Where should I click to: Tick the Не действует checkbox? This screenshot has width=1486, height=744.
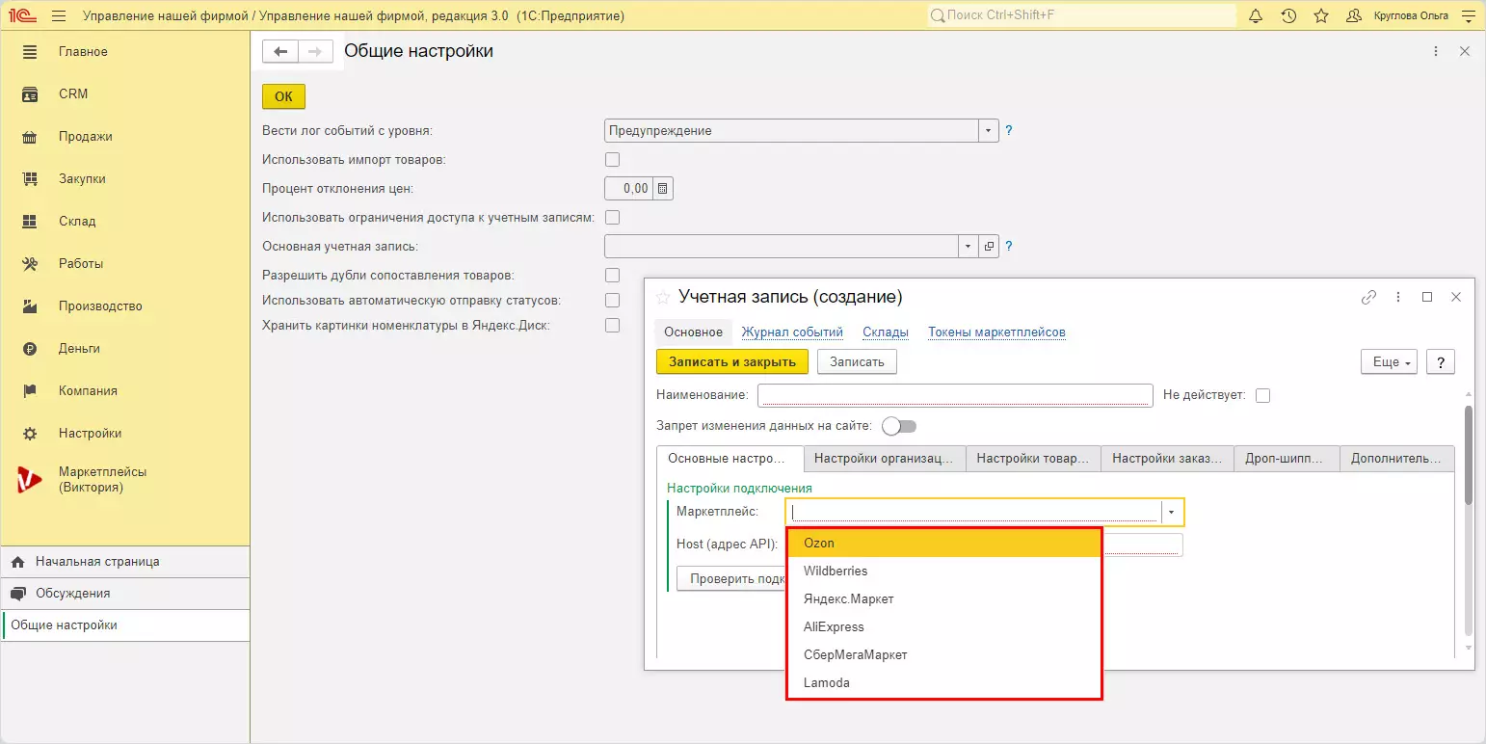click(1262, 395)
